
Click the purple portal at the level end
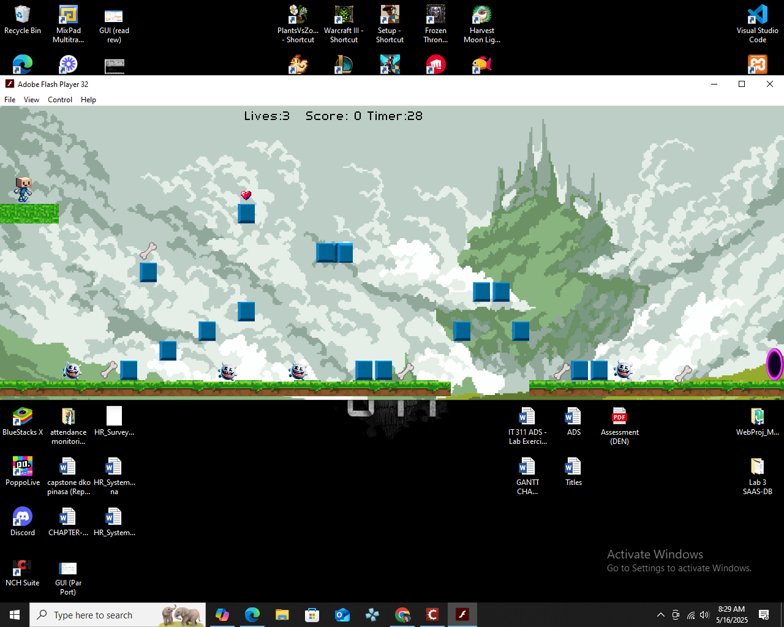coord(775,364)
